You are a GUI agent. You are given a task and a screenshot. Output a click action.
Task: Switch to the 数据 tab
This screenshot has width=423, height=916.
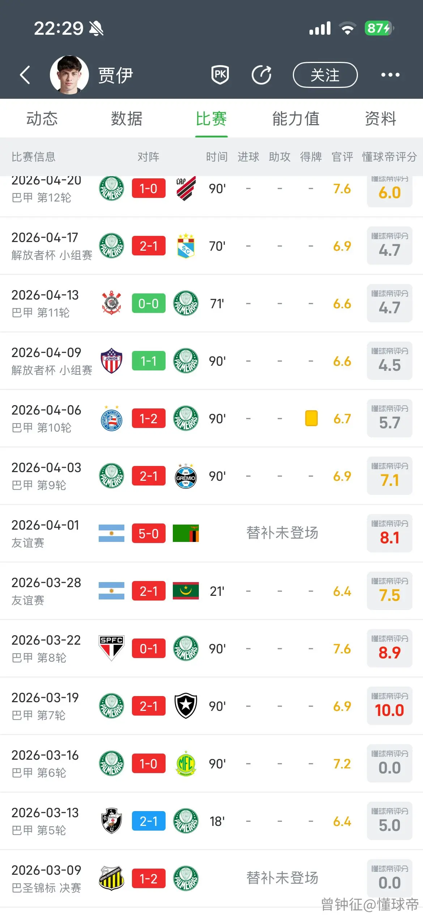coord(127,119)
